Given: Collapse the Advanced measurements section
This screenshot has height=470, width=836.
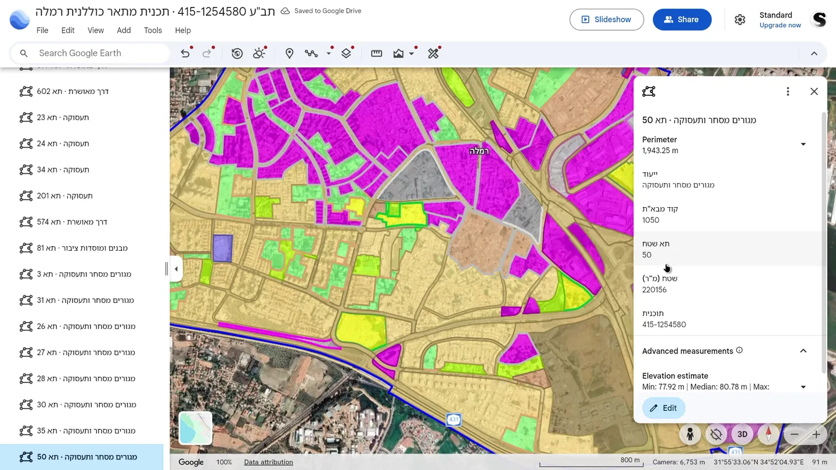Looking at the screenshot, I should 803,351.
